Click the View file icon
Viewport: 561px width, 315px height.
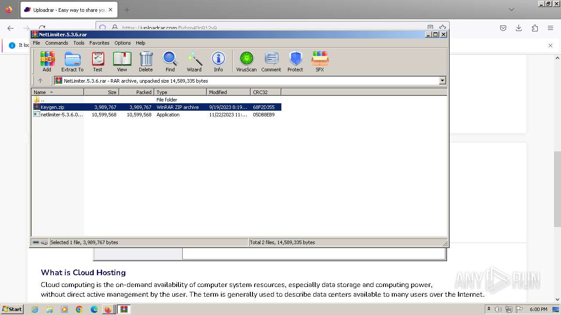click(x=122, y=61)
